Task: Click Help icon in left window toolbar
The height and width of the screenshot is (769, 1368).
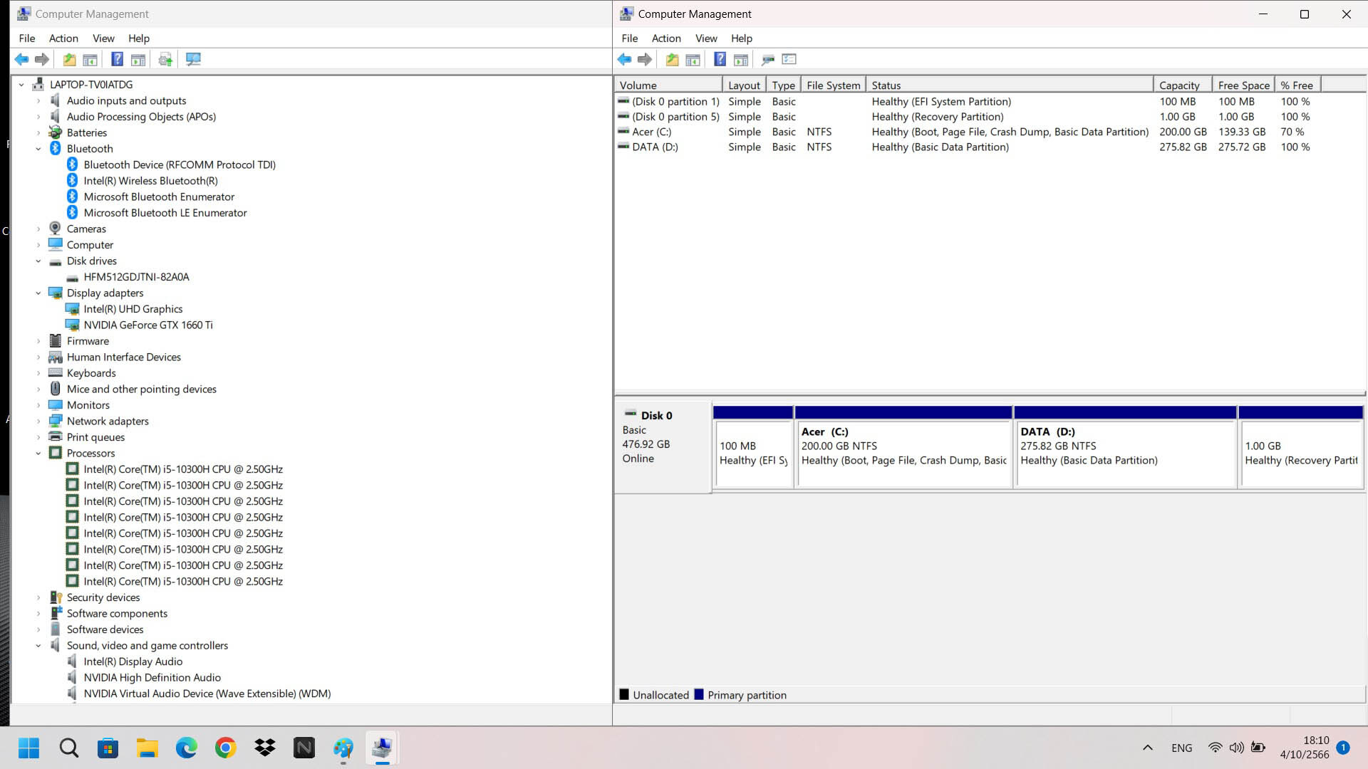Action: (117, 59)
